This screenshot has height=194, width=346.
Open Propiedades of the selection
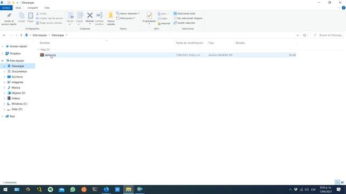149,18
